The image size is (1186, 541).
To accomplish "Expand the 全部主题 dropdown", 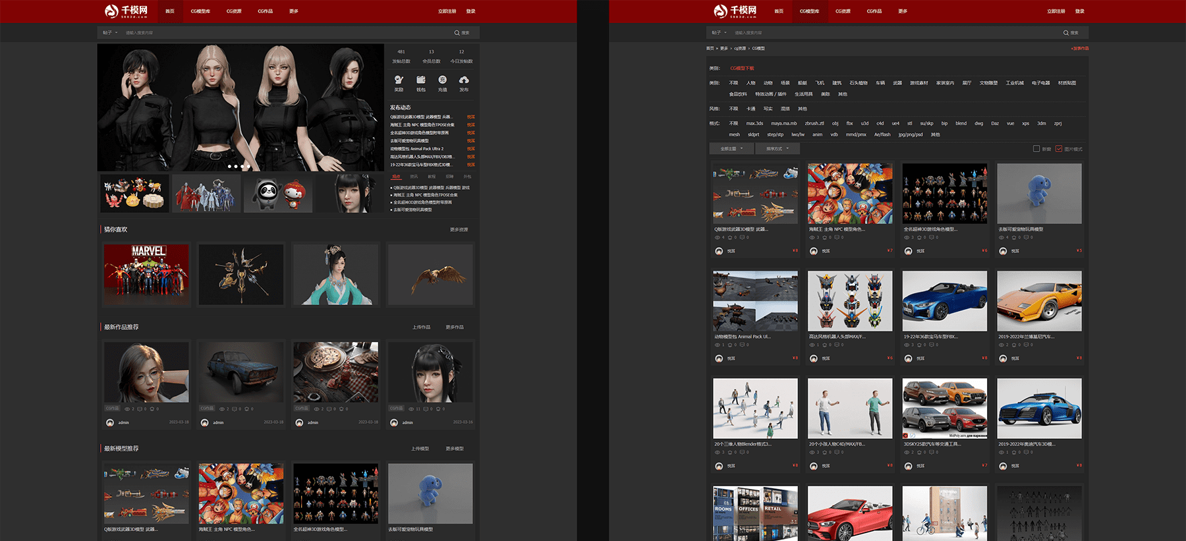I will 731,149.
